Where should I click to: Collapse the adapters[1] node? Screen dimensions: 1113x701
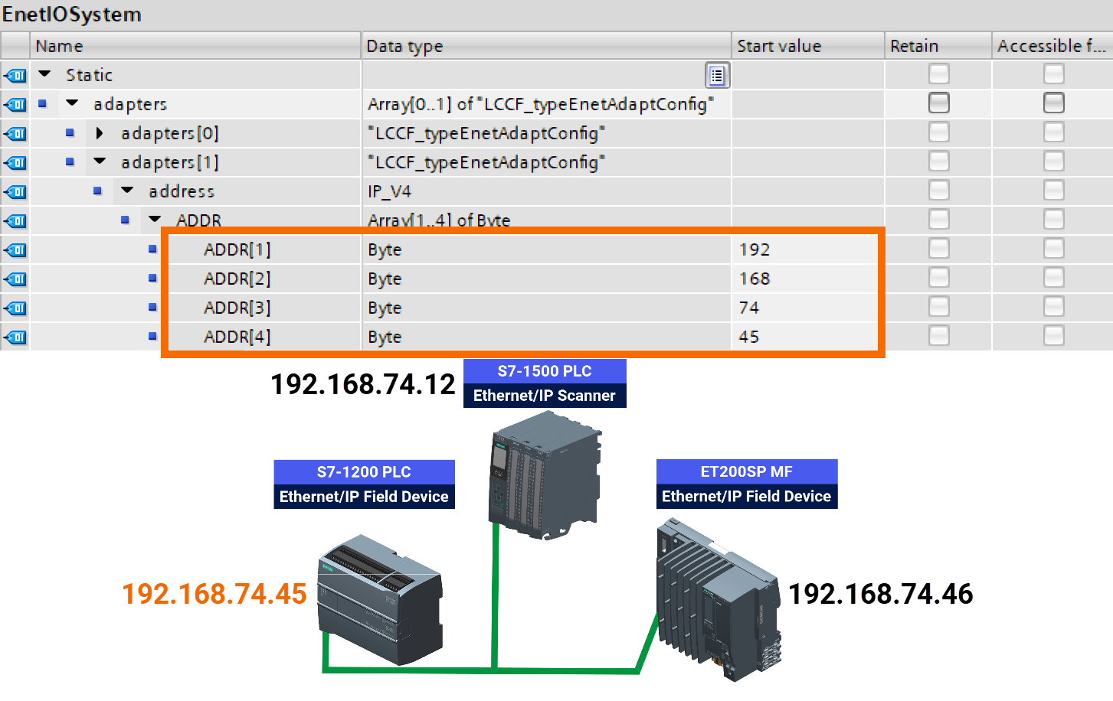100,161
